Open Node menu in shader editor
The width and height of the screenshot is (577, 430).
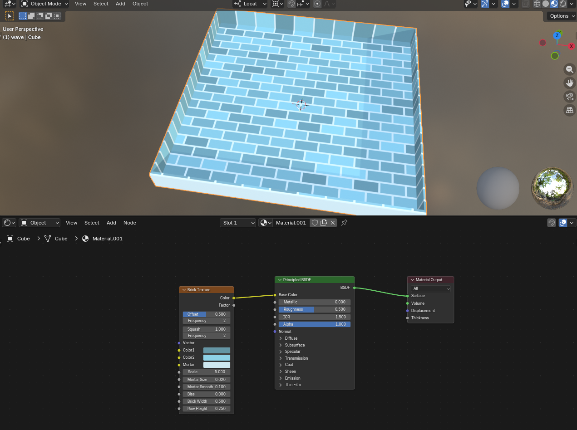[x=130, y=223]
